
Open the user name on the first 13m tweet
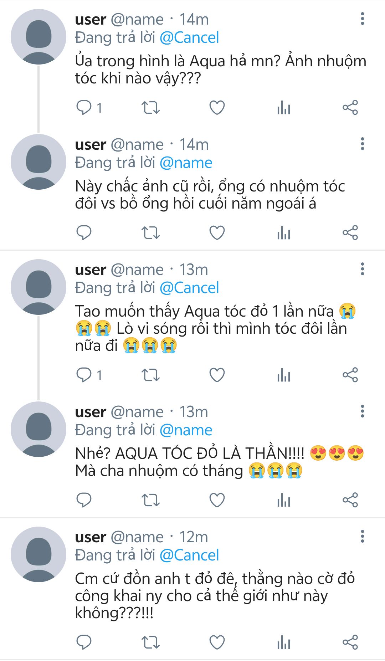click(x=91, y=270)
